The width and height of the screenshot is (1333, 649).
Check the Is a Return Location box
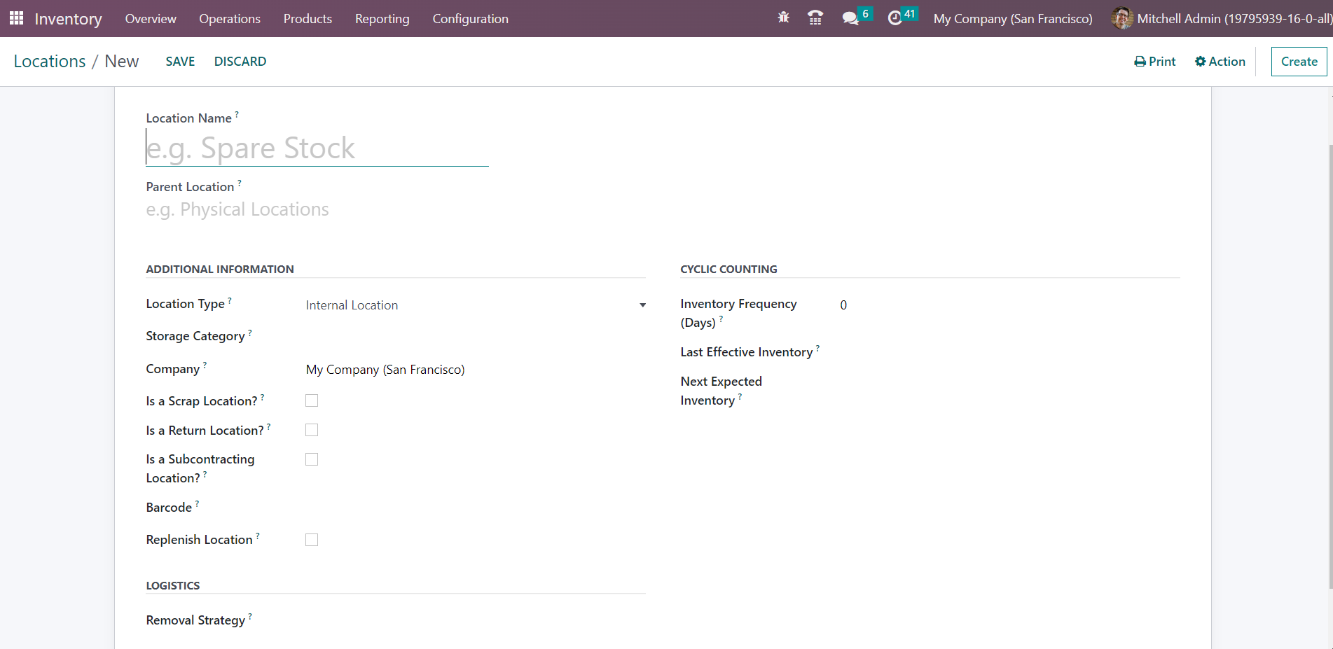pyautogui.click(x=312, y=430)
